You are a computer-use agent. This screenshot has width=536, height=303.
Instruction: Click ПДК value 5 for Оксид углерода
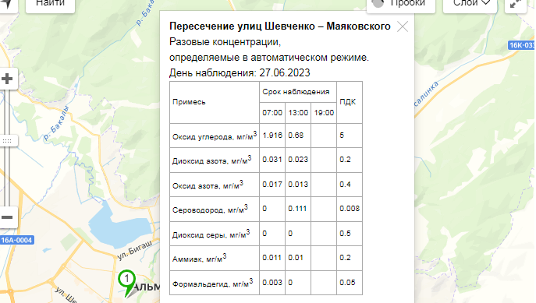[x=342, y=135]
